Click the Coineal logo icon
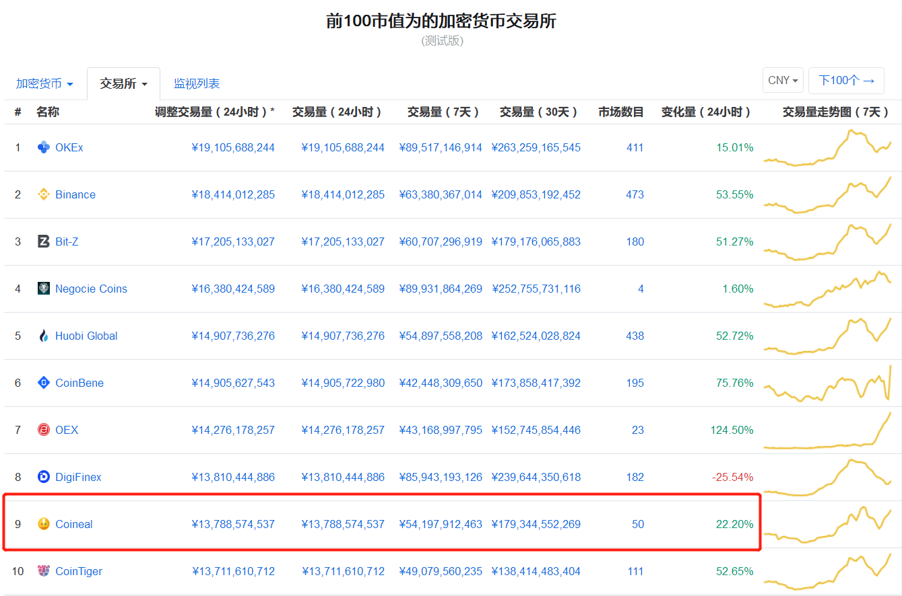The width and height of the screenshot is (902, 596). pos(44,524)
